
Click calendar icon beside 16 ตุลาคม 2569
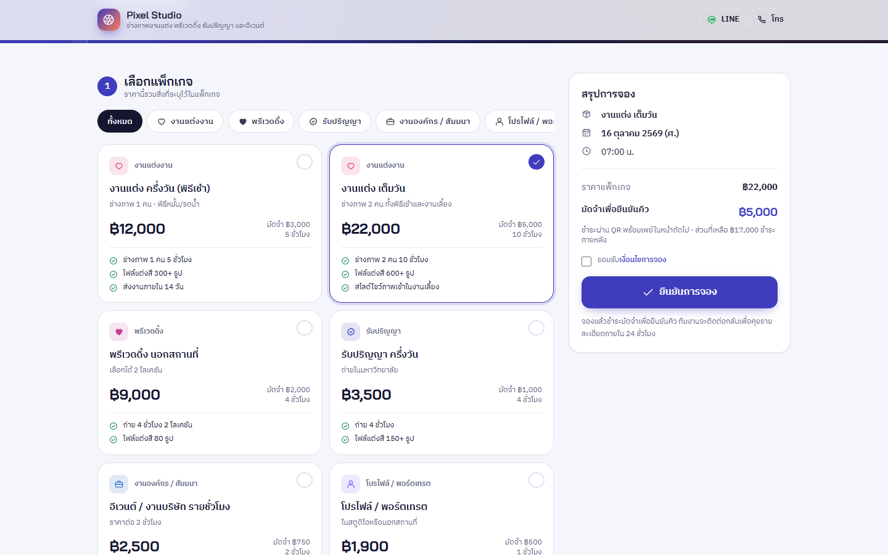coord(586,133)
